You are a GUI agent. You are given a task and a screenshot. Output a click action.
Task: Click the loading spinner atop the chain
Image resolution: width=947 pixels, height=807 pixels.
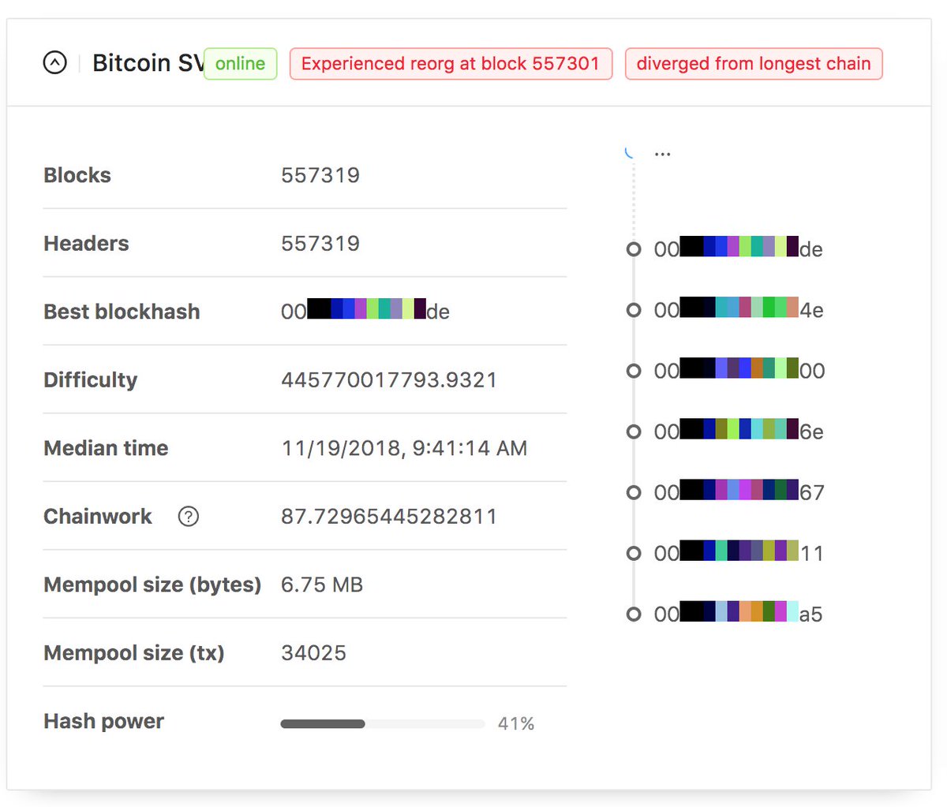tap(630, 151)
